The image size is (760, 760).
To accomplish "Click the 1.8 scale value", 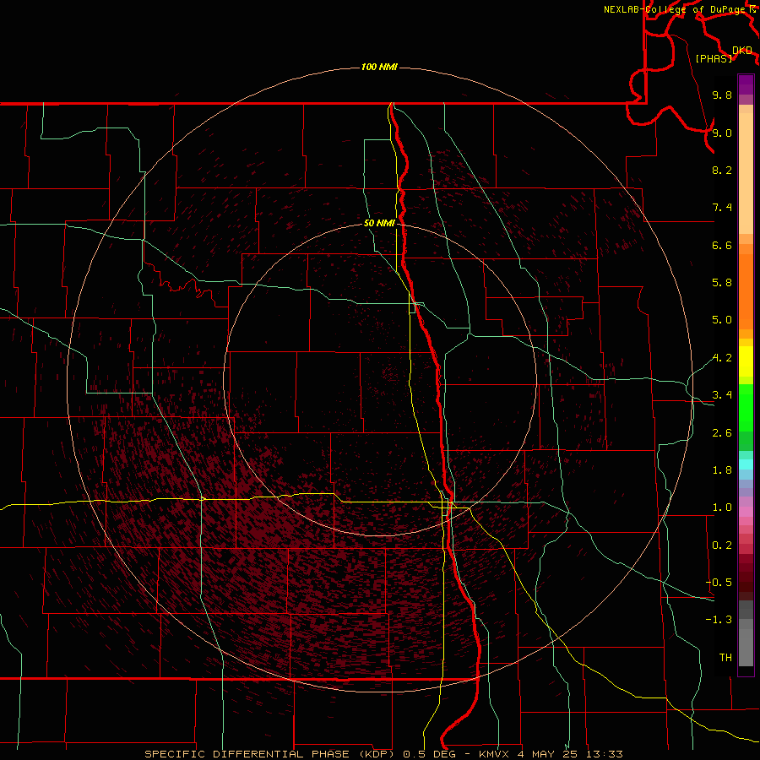I will [x=722, y=470].
